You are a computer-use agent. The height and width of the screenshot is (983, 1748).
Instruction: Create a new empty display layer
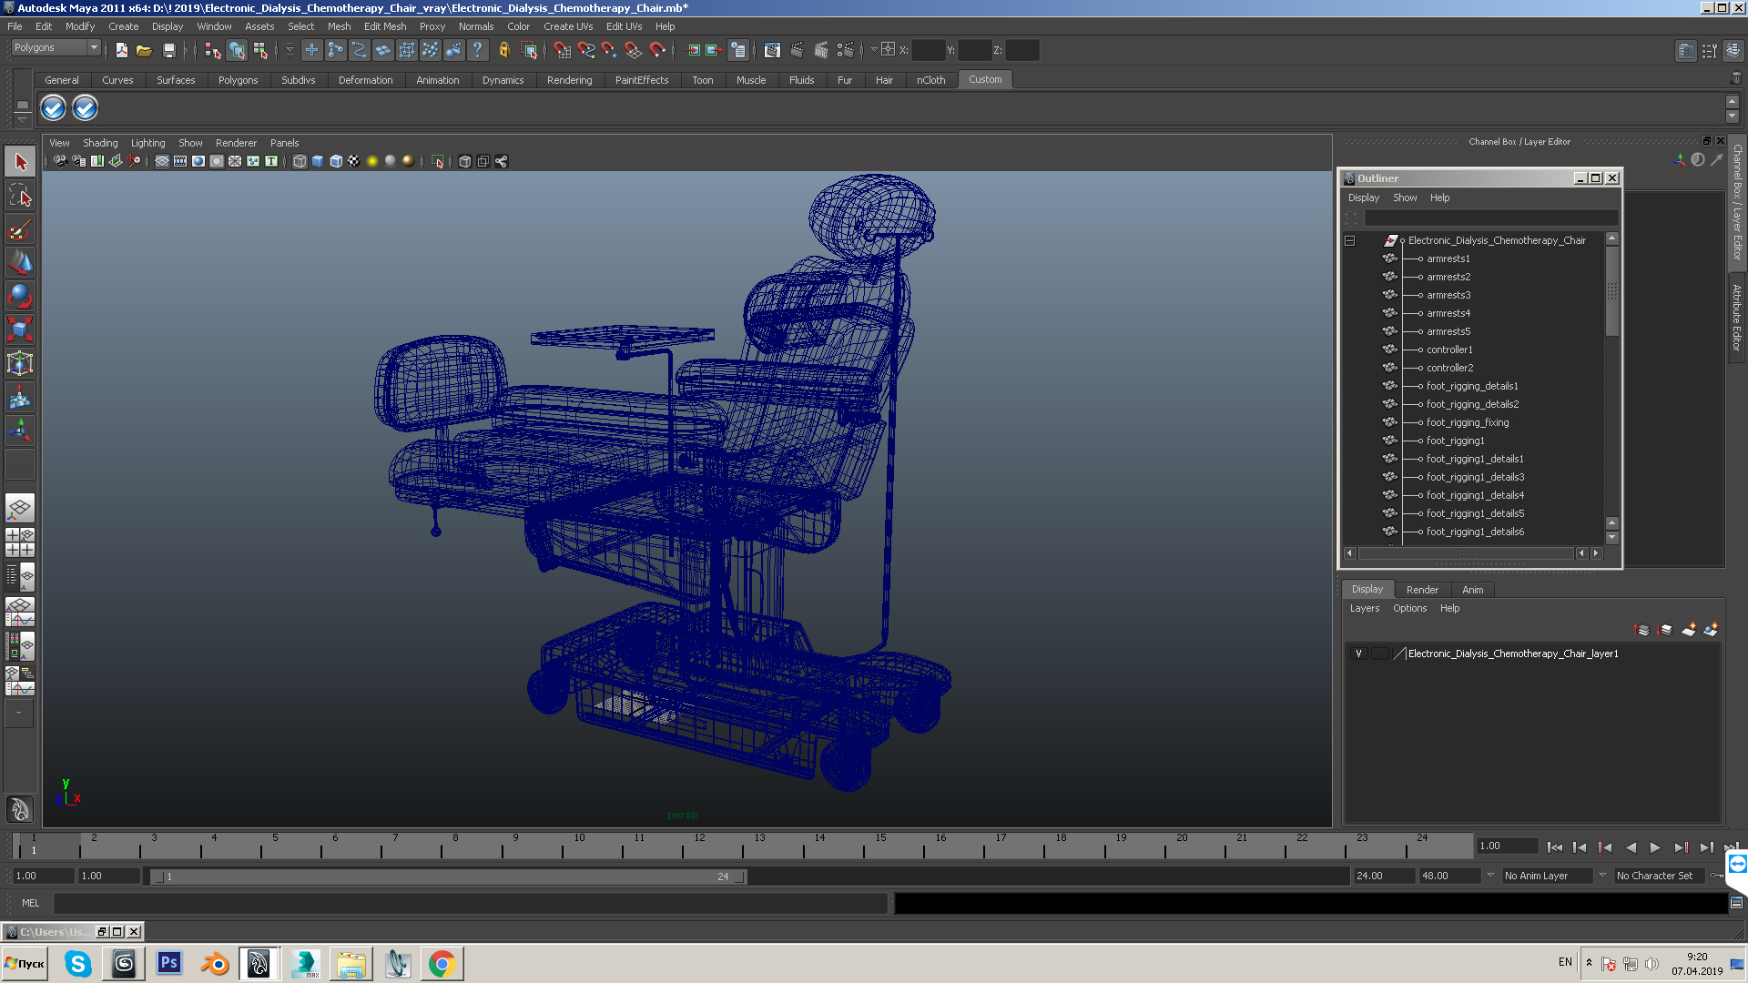(x=1689, y=630)
